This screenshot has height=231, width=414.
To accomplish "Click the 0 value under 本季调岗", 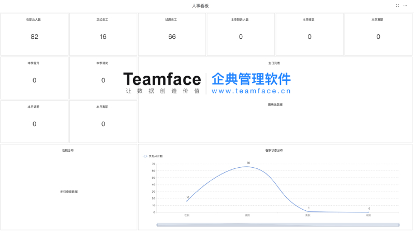I will point(103,80).
